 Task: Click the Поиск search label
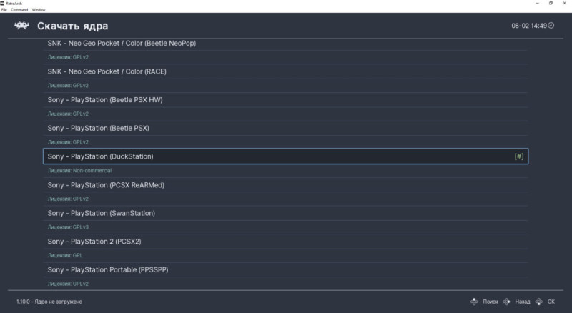[x=490, y=302]
